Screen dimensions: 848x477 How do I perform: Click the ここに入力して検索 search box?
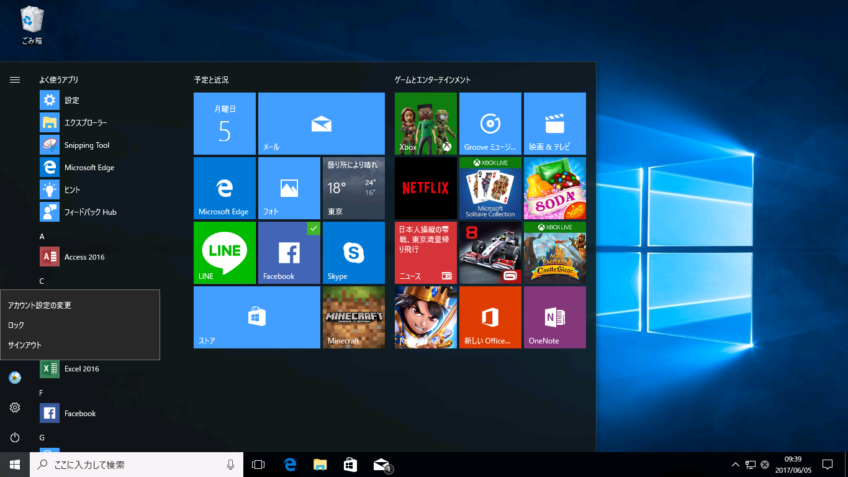pos(136,465)
